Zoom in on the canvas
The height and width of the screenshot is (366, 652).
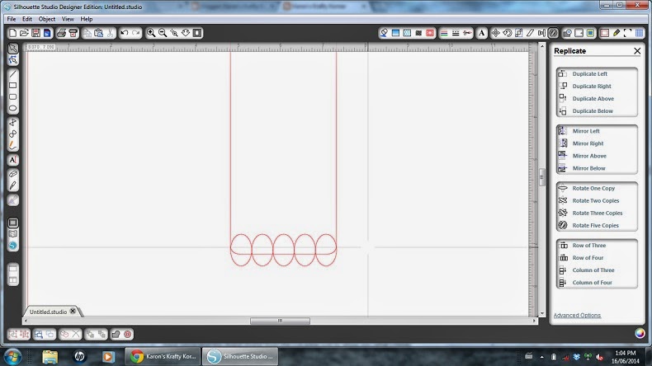point(151,33)
